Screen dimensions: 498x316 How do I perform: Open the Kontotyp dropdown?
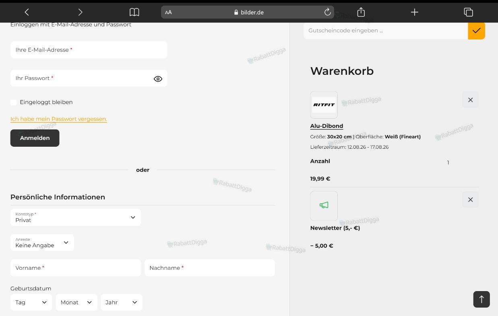[76, 217]
